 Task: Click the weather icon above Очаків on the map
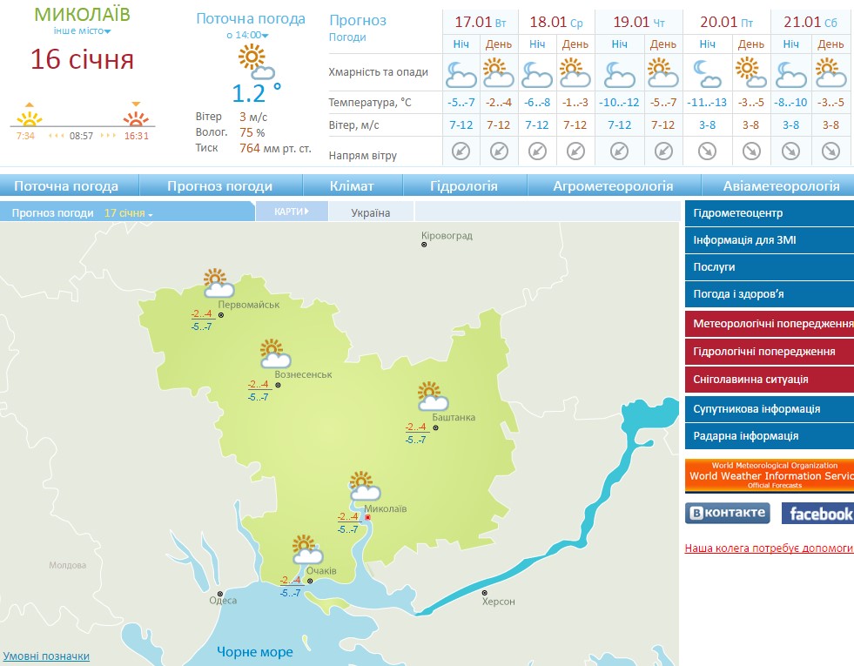click(x=306, y=549)
